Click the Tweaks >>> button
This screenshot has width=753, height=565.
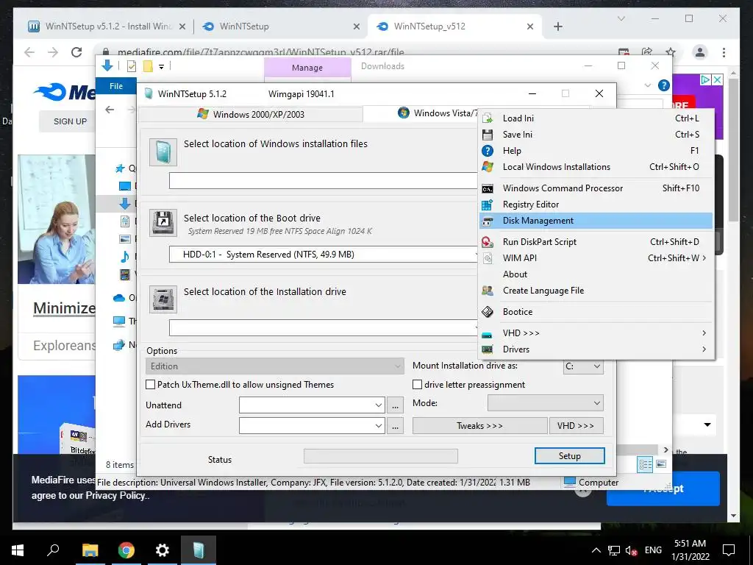(x=479, y=426)
